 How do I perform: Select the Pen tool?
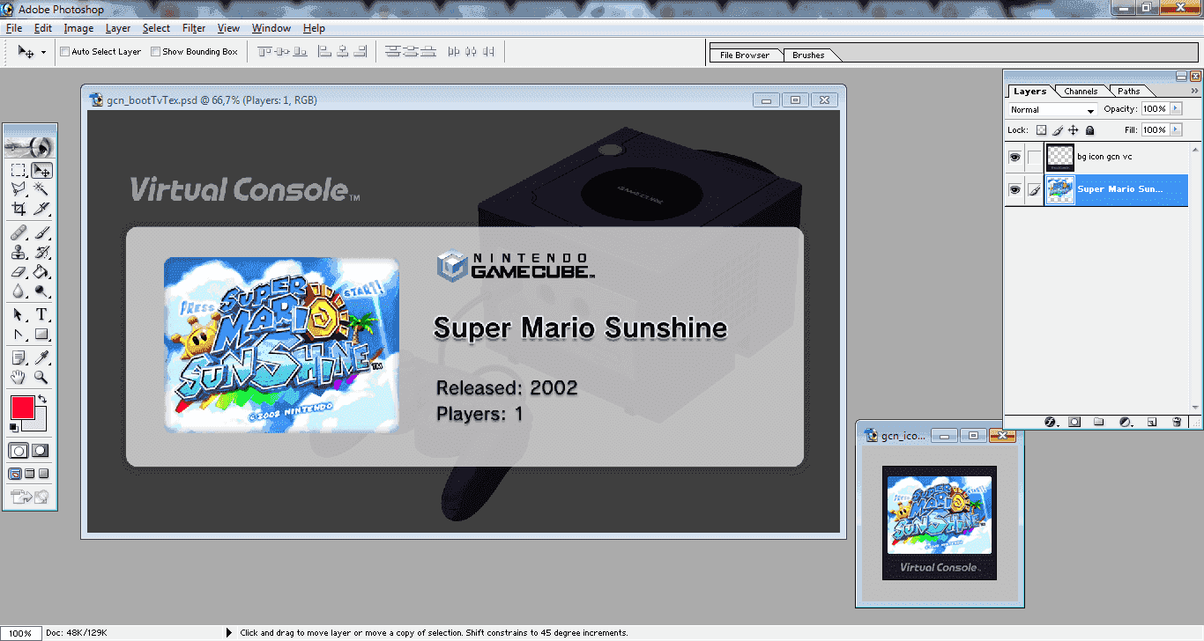pyautogui.click(x=19, y=335)
